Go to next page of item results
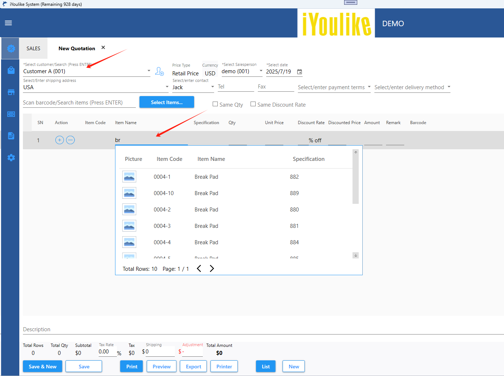 pos(212,269)
